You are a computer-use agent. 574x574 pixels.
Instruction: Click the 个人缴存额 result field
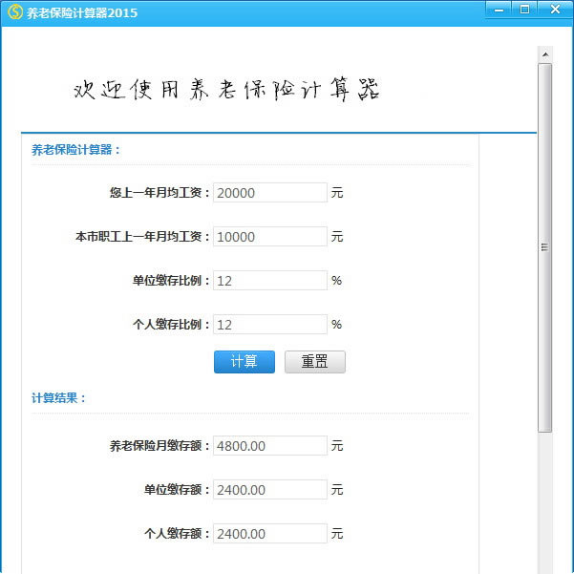pos(270,533)
